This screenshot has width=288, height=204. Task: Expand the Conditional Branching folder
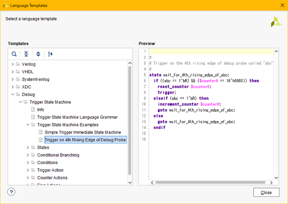click(28, 155)
